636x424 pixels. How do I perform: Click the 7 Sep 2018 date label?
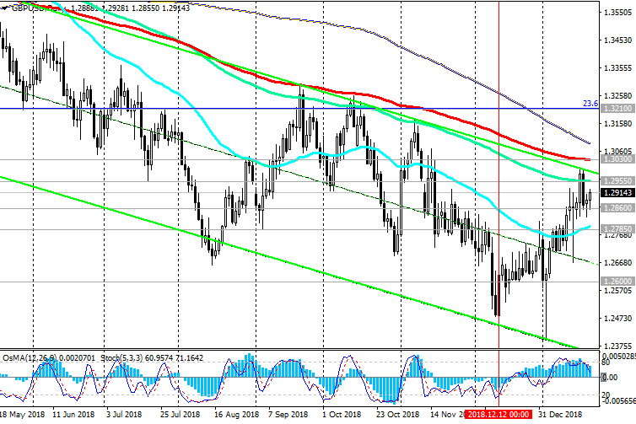(x=288, y=415)
